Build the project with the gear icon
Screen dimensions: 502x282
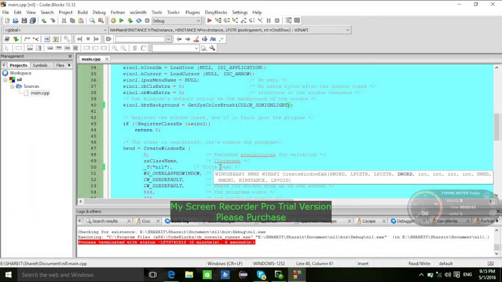click(113, 21)
